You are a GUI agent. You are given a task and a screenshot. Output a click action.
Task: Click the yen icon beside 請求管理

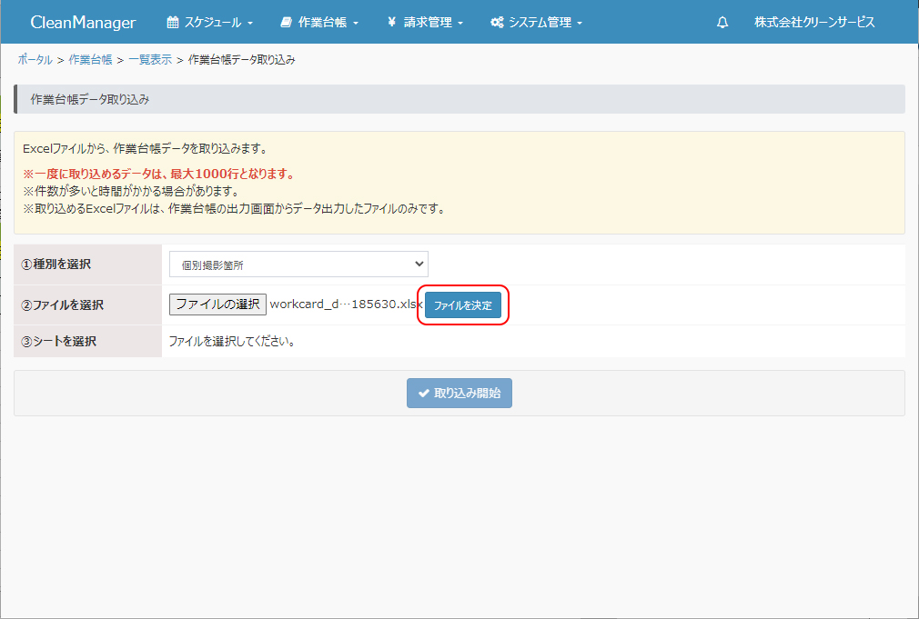pyautogui.click(x=391, y=23)
